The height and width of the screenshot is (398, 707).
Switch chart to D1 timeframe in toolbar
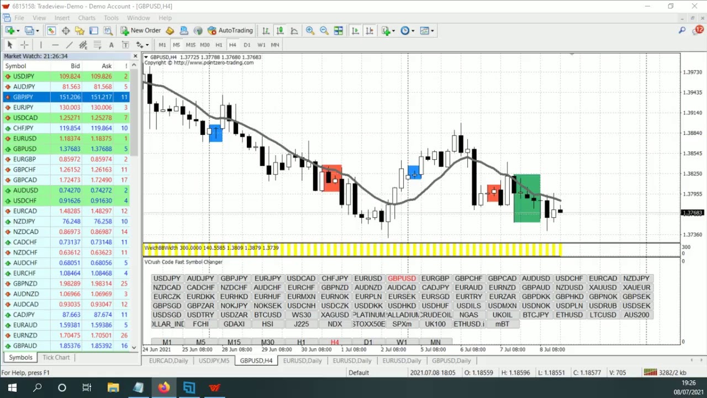(x=247, y=45)
